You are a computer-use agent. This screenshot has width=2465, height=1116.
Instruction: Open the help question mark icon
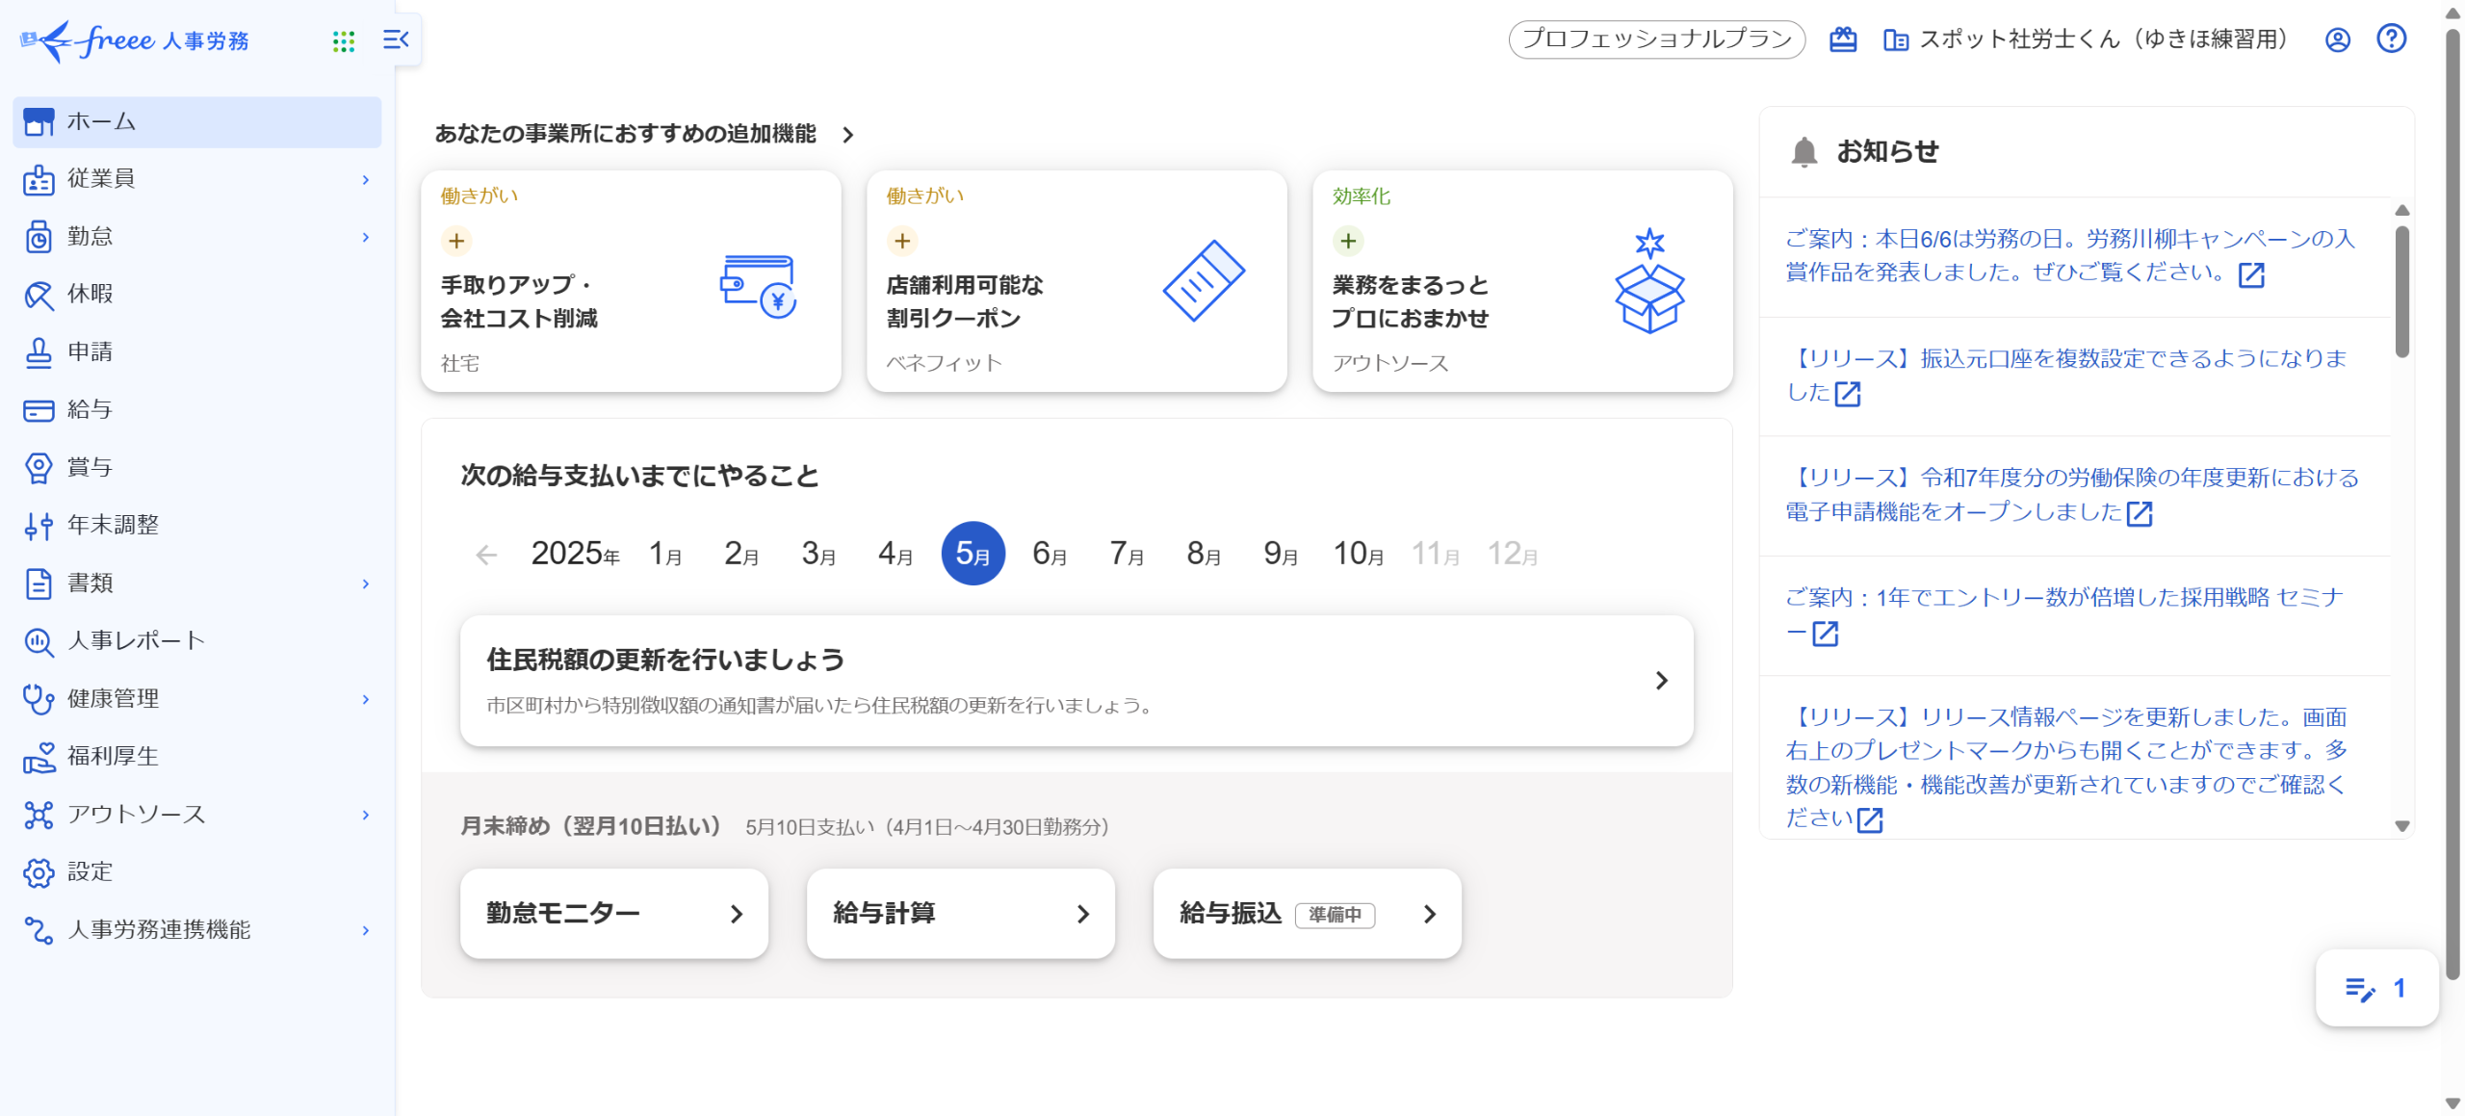(x=2392, y=39)
